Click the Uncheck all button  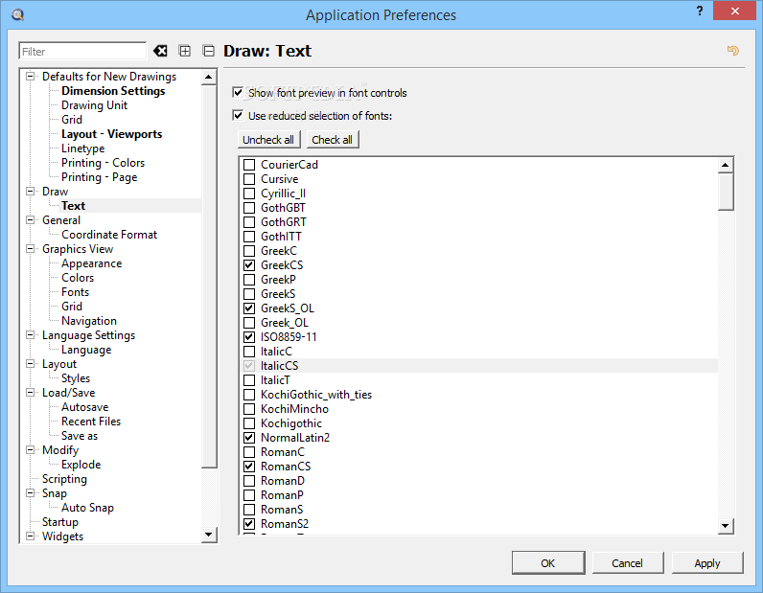[268, 140]
